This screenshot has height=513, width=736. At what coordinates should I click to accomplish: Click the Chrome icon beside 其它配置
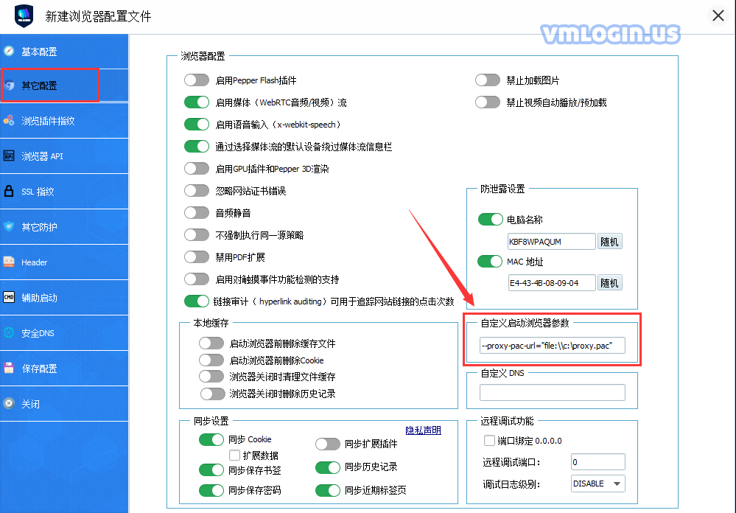click(x=10, y=85)
